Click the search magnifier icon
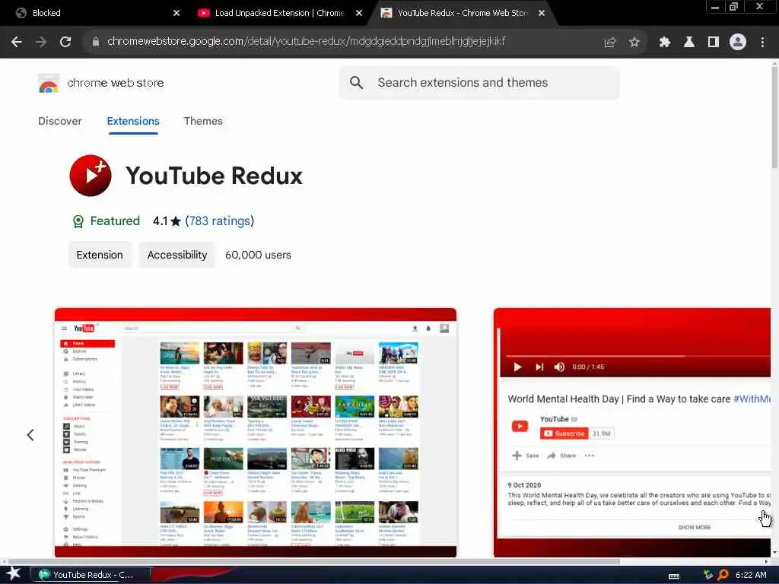 (x=356, y=82)
